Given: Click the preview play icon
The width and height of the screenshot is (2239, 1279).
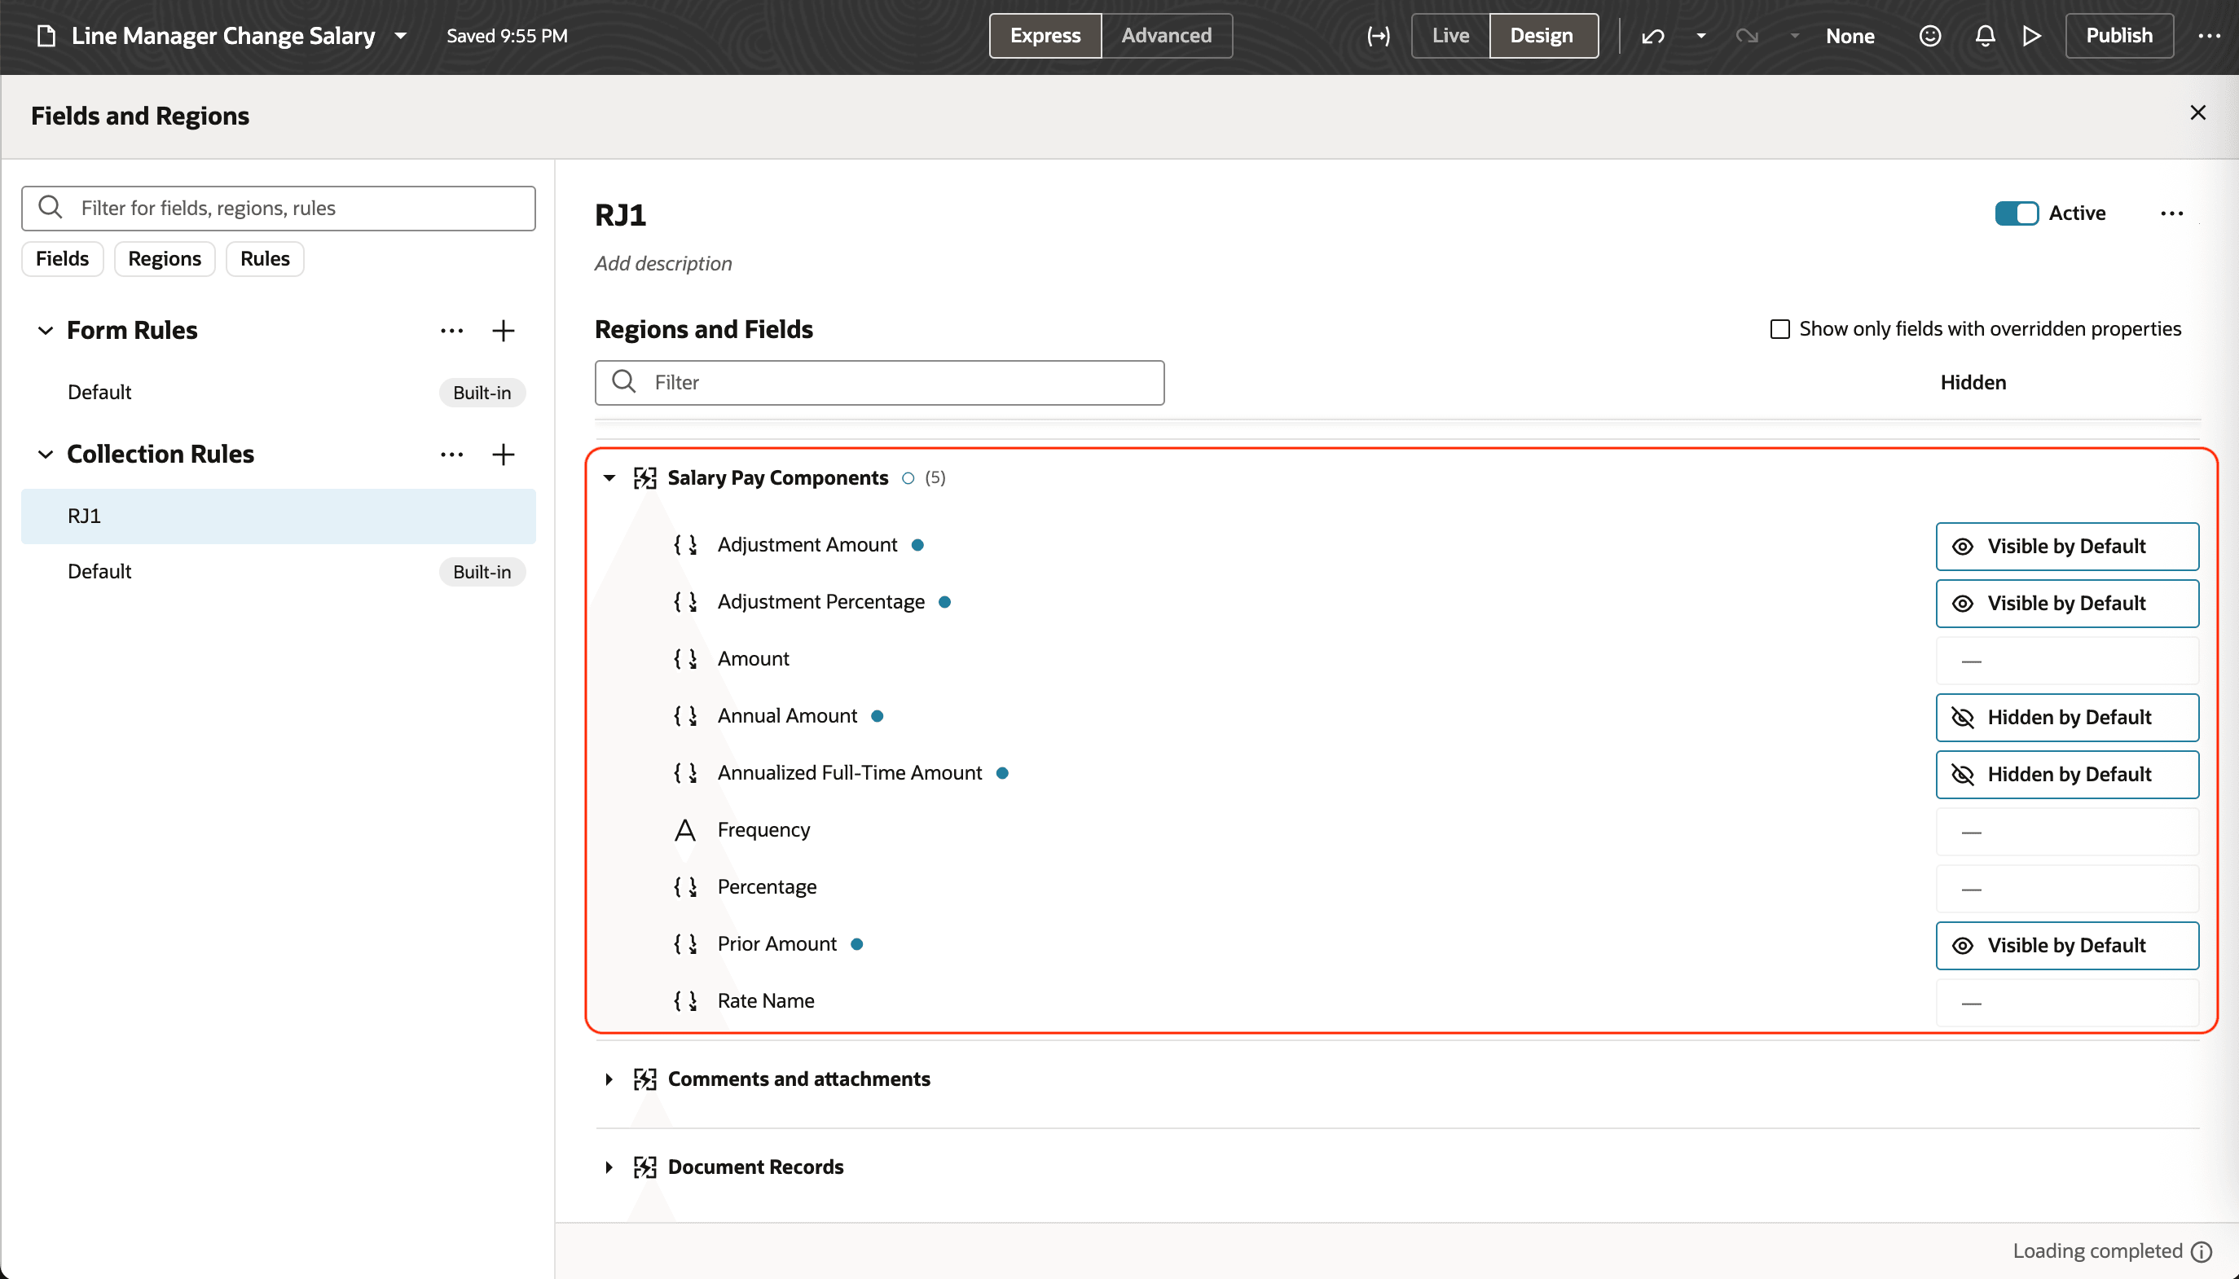Looking at the screenshot, I should point(2032,36).
